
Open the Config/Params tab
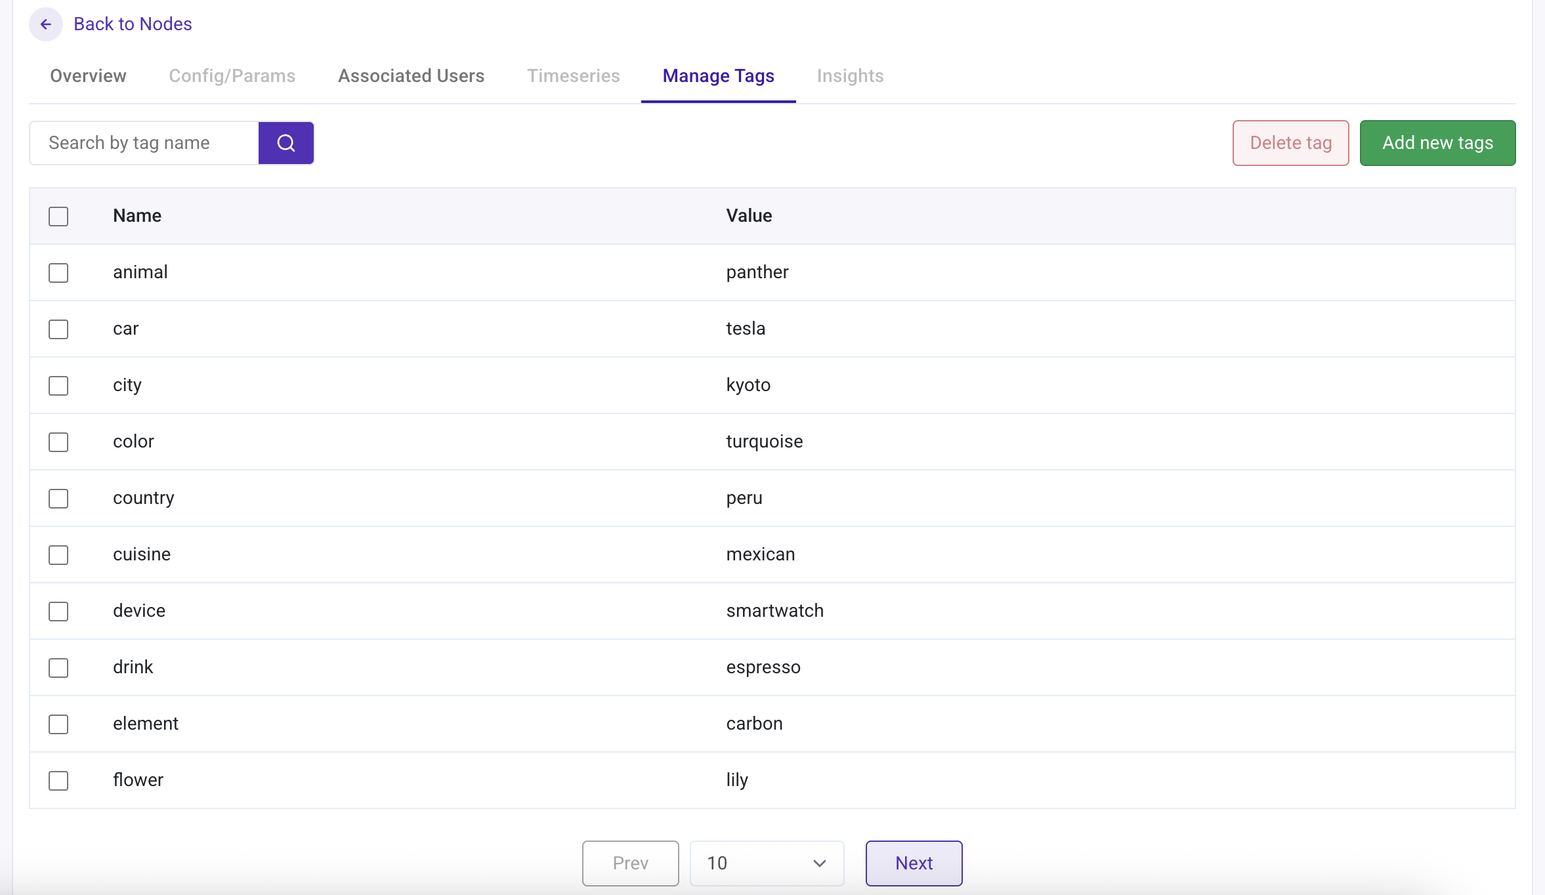[x=232, y=75]
